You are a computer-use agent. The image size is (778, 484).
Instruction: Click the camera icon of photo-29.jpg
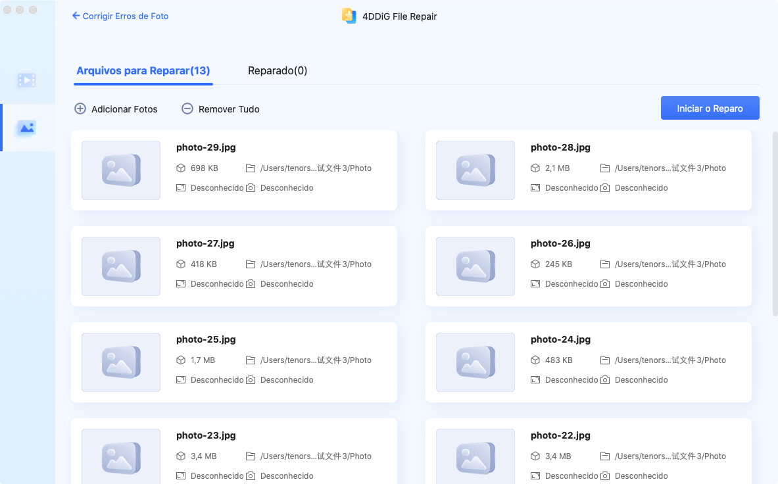click(x=251, y=188)
